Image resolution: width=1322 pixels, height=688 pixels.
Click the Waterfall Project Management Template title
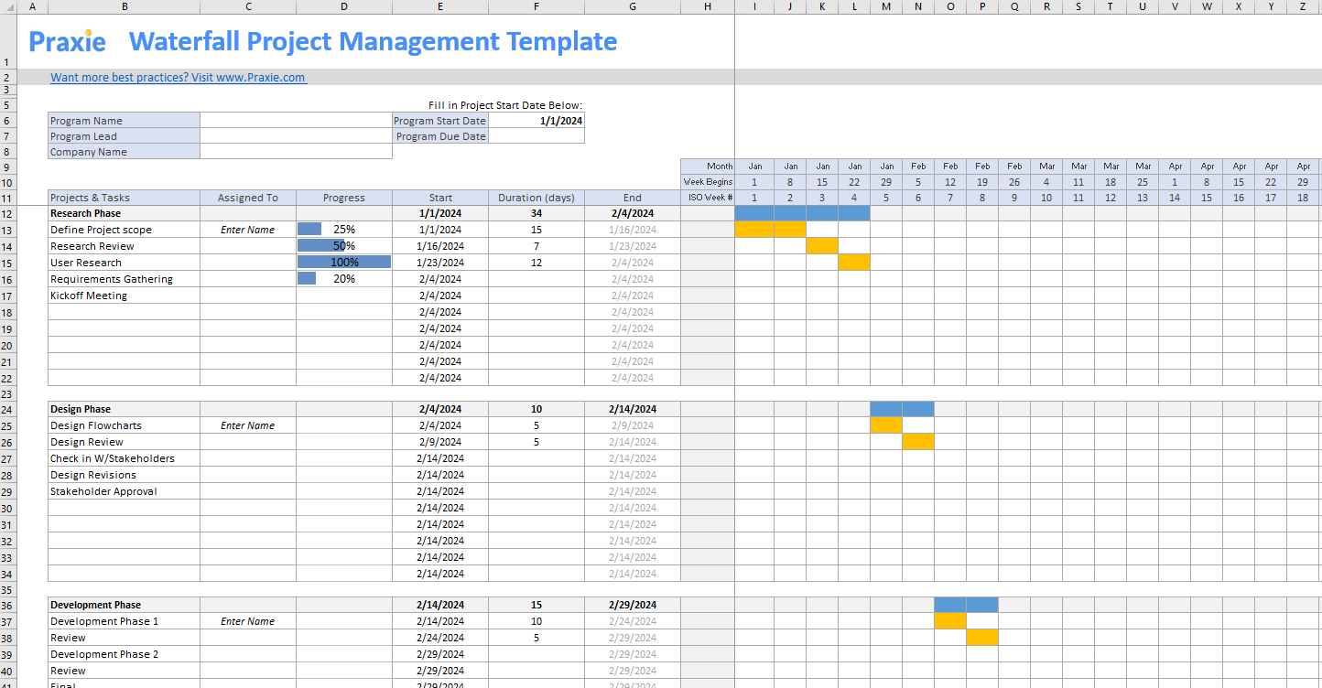pos(373,41)
